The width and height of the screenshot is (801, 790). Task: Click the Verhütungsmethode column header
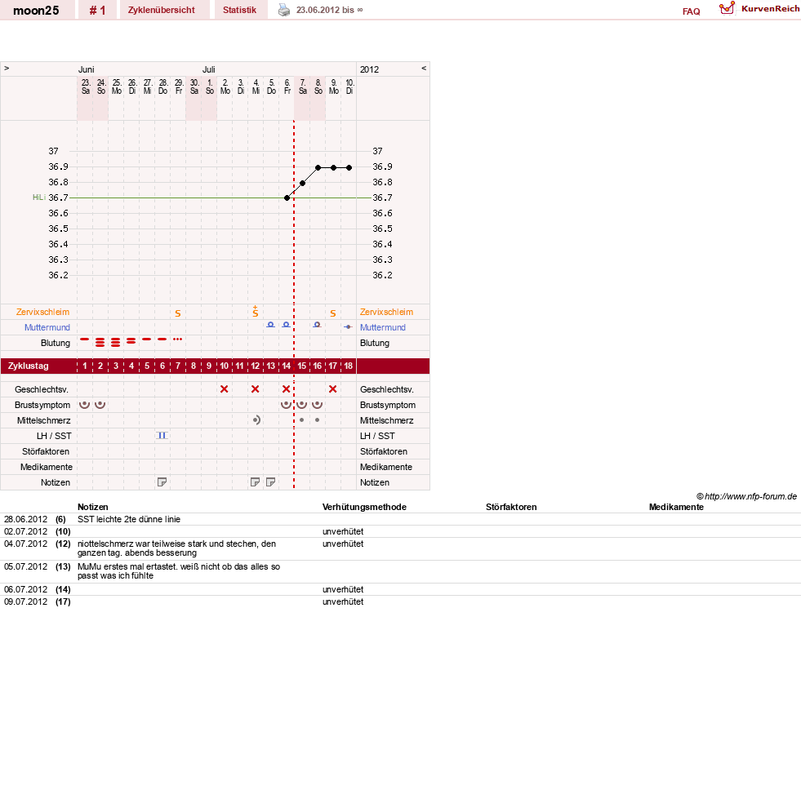364,507
